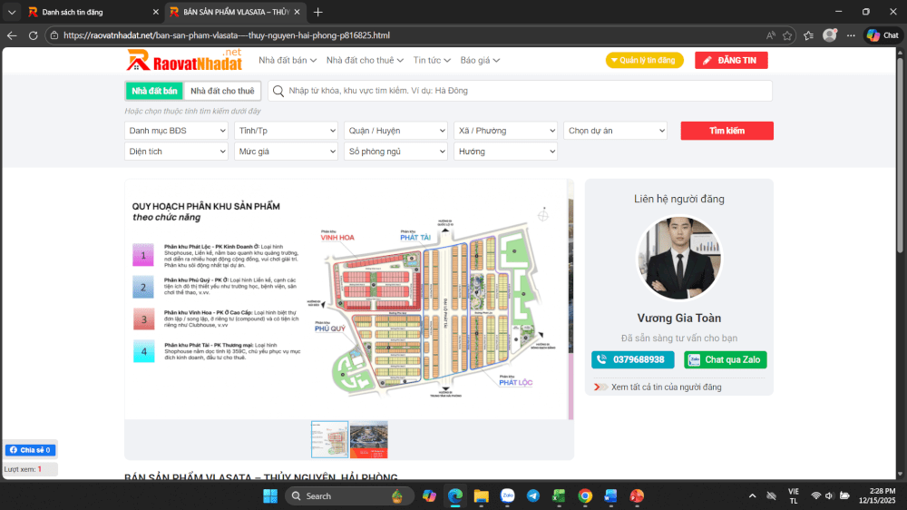Click the Facebook Chia sẻ button

tap(31, 450)
